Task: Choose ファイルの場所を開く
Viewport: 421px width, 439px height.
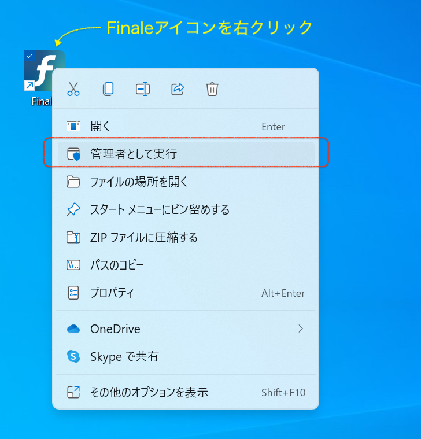Action: 186,182
